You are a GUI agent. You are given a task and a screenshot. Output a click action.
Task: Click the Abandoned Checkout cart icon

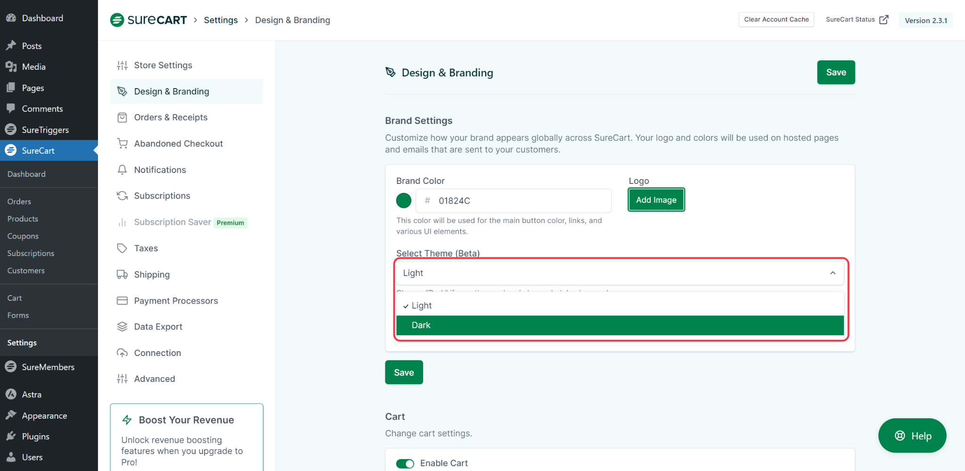click(122, 143)
